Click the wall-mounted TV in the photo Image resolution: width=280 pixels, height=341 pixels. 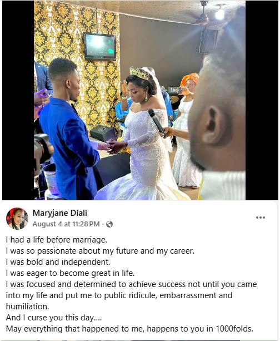coord(99,46)
